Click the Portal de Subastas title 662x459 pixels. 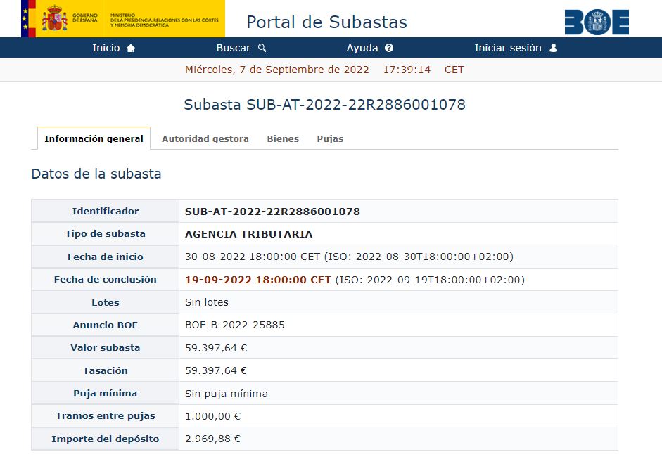pos(326,22)
